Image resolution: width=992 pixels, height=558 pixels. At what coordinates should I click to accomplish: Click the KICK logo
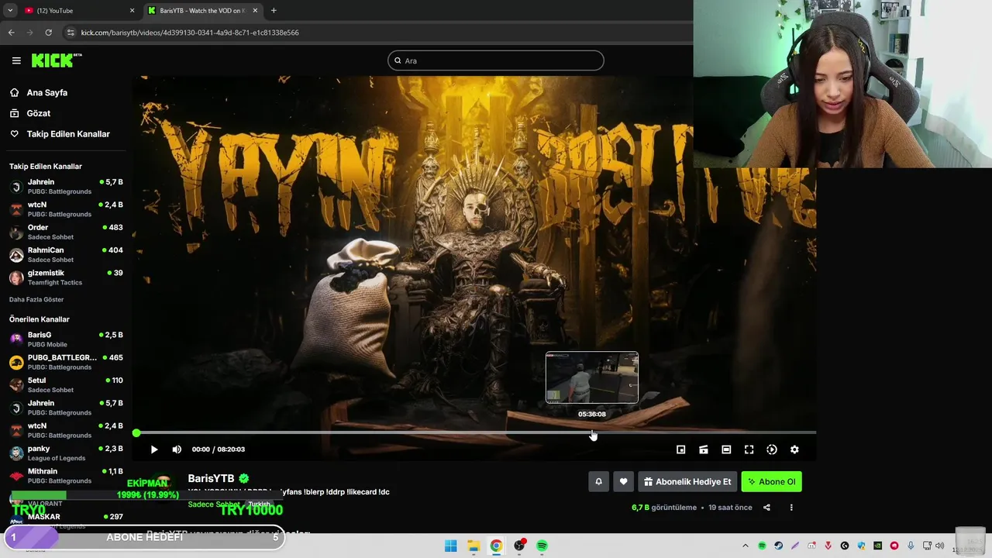tap(56, 60)
